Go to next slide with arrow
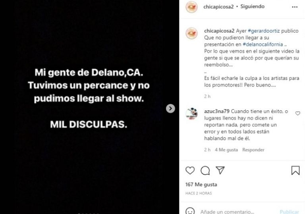Viewport: 305px width, 214px height. (x=170, y=108)
